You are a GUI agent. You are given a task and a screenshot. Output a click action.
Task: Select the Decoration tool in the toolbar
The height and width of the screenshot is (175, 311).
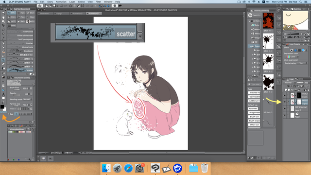tap(3, 59)
